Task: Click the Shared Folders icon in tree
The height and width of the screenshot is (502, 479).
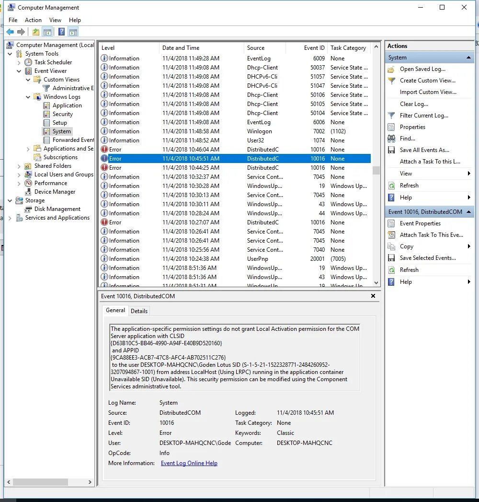Action: 28,166
